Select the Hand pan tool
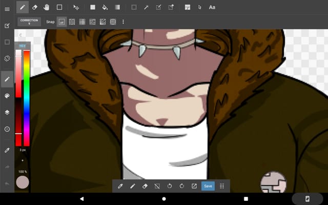The width and height of the screenshot is (328, 205). 47,7
